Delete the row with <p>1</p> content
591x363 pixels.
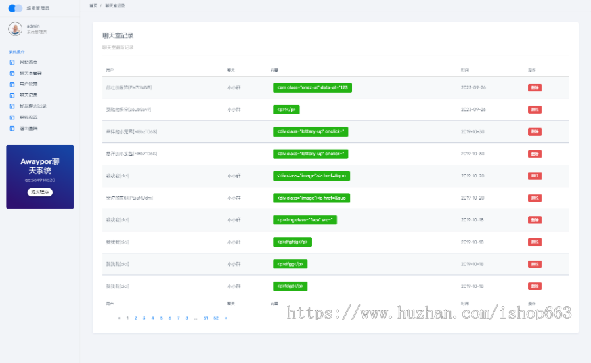pos(535,110)
